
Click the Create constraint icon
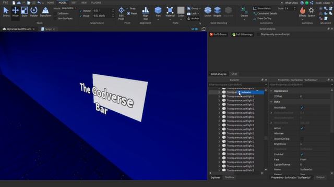pos(244,10)
